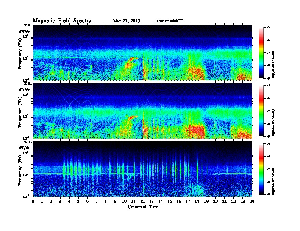Screen dimensions: 300x231
Task: Click the '-7' value on dD/dt colorbar
Action: coord(268,111)
